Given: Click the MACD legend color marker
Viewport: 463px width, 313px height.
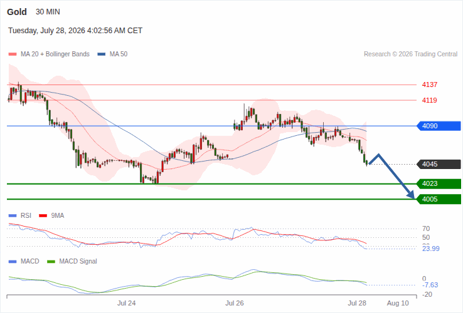Looking at the screenshot, I should [x=13, y=262].
